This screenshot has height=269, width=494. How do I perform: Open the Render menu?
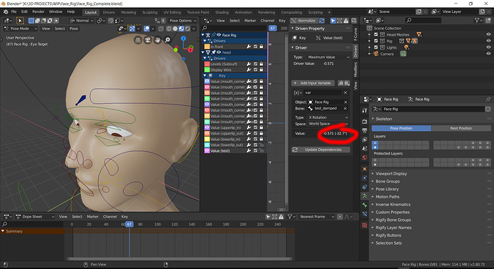tap(38, 11)
